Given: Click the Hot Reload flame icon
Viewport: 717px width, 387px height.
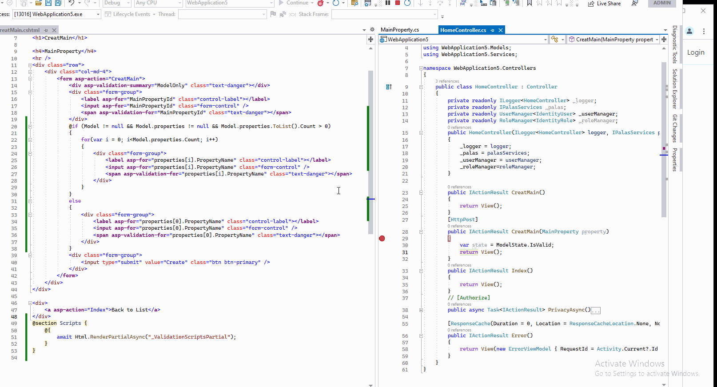Looking at the screenshot, I should point(320,3).
